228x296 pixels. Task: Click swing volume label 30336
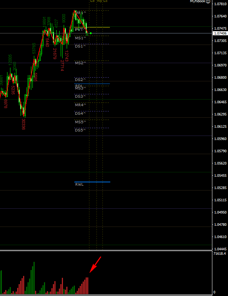[x=23, y=124]
